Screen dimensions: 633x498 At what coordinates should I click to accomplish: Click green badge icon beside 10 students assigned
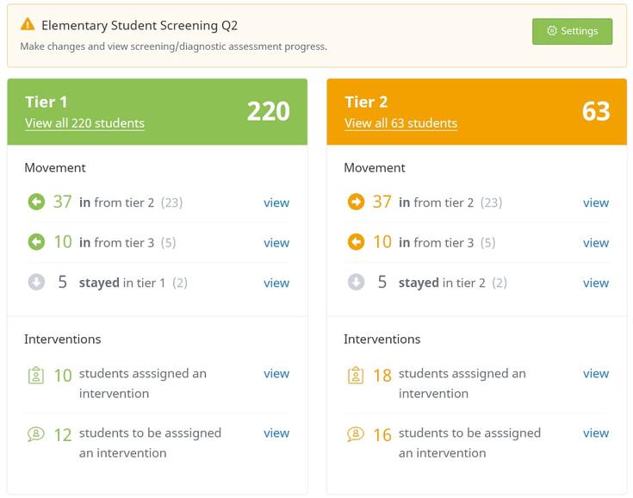pyautogui.click(x=36, y=375)
